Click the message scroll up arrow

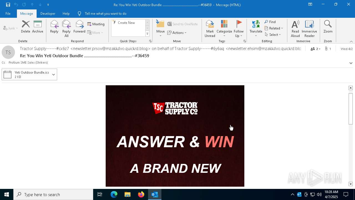pyautogui.click(x=351, y=88)
